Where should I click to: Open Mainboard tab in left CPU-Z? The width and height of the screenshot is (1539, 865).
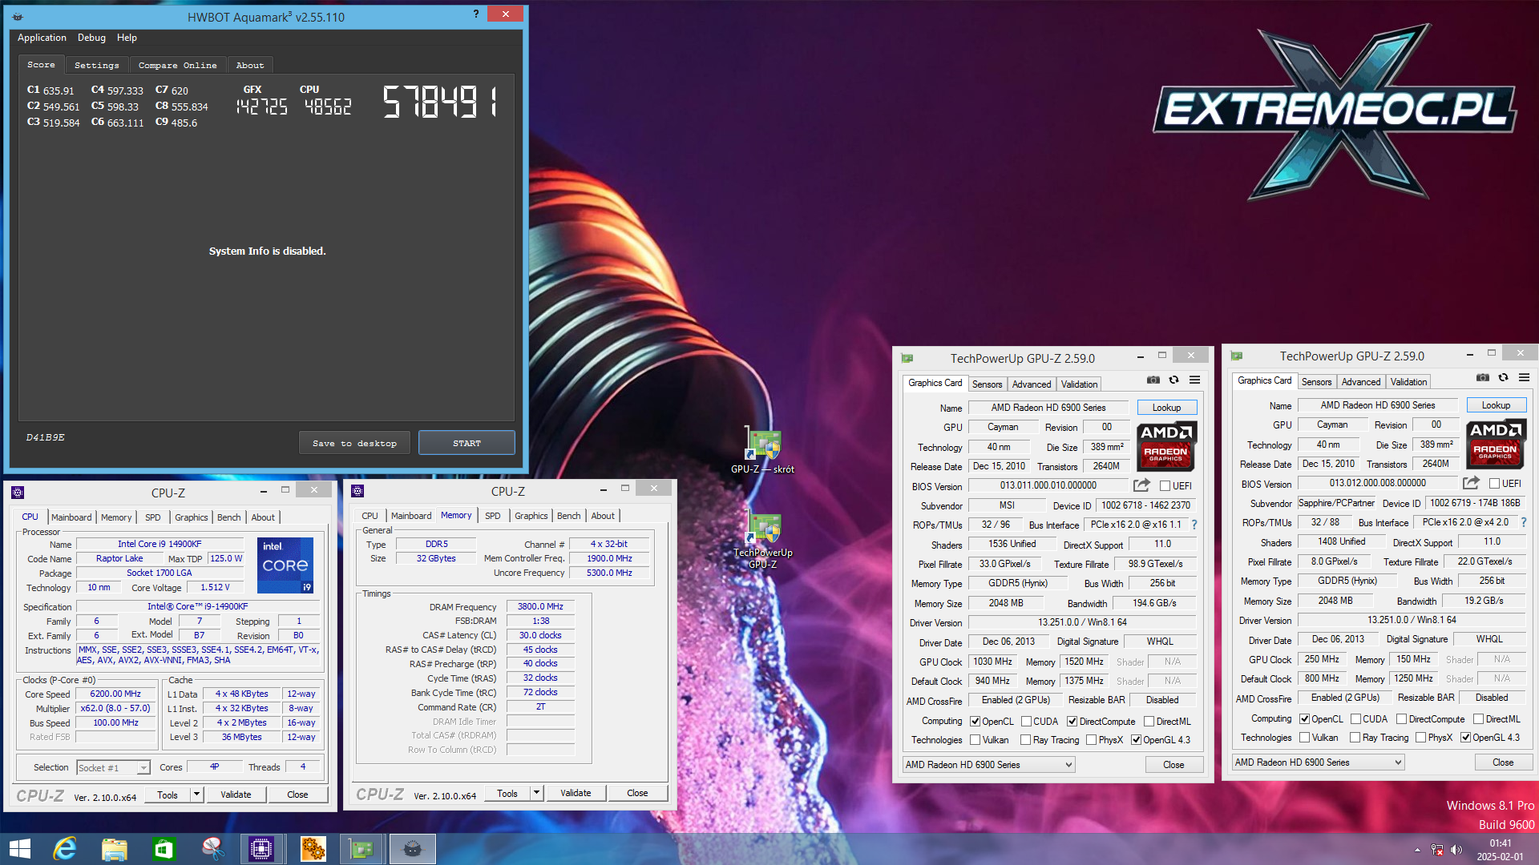pos(71,517)
